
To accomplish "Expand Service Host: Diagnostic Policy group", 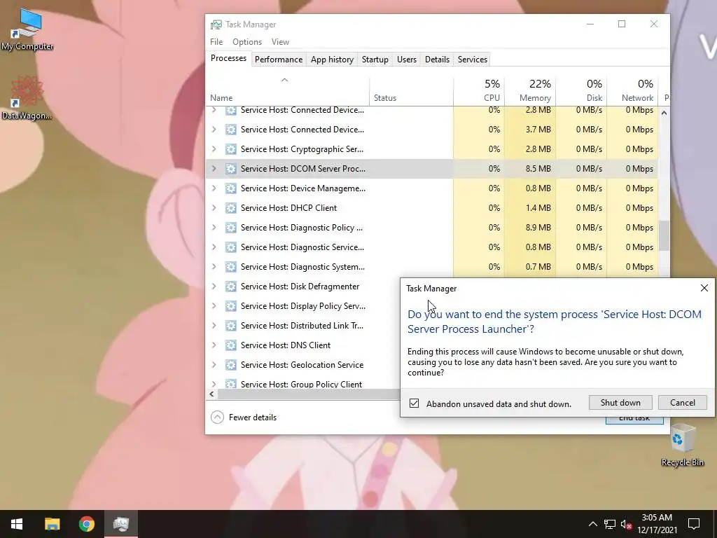I will coord(214,228).
